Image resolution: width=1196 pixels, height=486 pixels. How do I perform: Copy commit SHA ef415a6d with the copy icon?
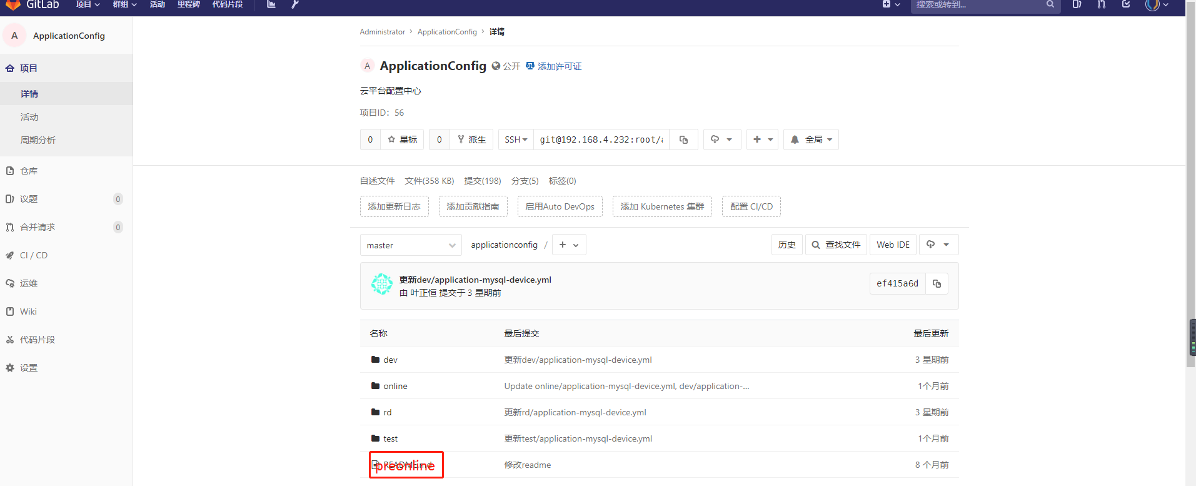pyautogui.click(x=937, y=283)
